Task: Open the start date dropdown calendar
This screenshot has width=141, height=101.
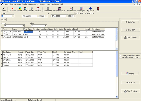Action: pos(38,16)
